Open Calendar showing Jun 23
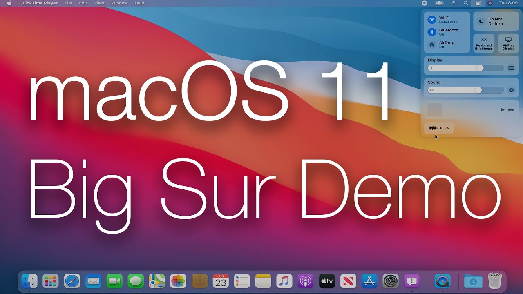The height and width of the screenshot is (294, 523). tap(221, 281)
